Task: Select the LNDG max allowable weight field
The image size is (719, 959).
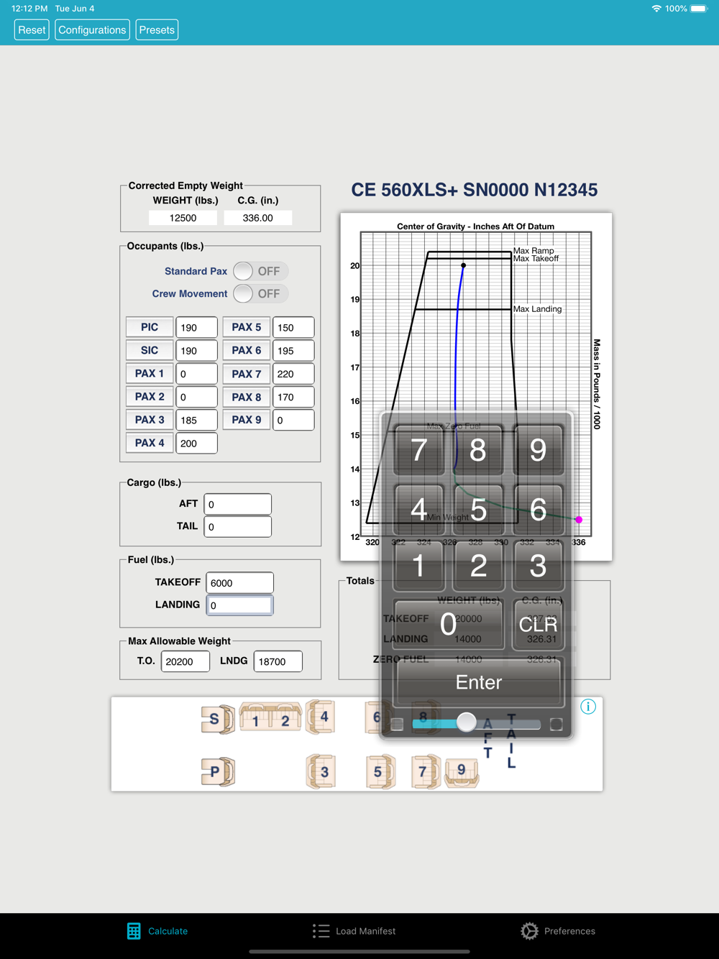Action: pyautogui.click(x=278, y=661)
